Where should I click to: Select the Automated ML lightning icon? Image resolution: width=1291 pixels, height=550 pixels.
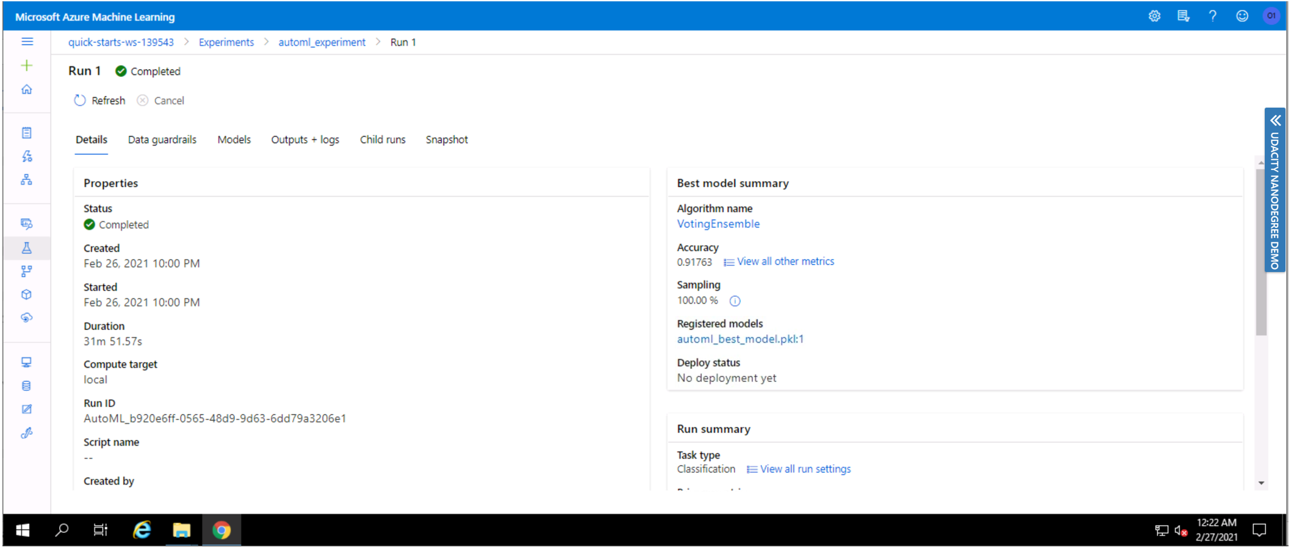coord(27,156)
